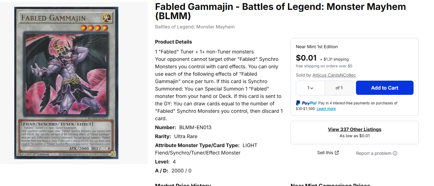Click the LIGHT attribute symbol on the card image
Viewport: 434px width, 186px height.
[107, 18]
